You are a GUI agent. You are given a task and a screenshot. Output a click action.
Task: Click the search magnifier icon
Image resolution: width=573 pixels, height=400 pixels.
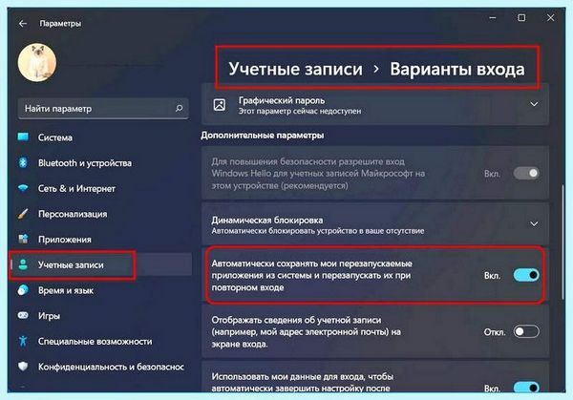tap(180, 108)
